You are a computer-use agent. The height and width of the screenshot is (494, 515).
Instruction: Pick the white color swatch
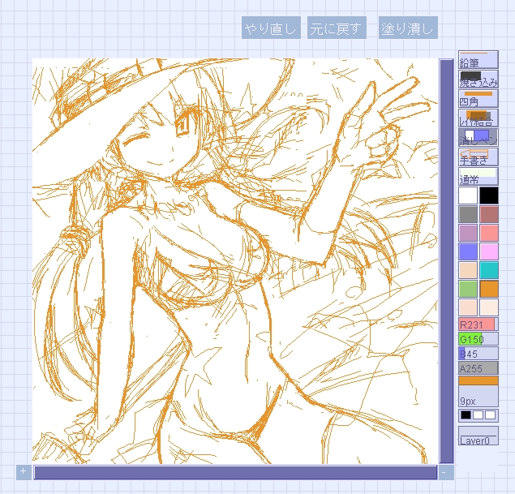(x=468, y=195)
